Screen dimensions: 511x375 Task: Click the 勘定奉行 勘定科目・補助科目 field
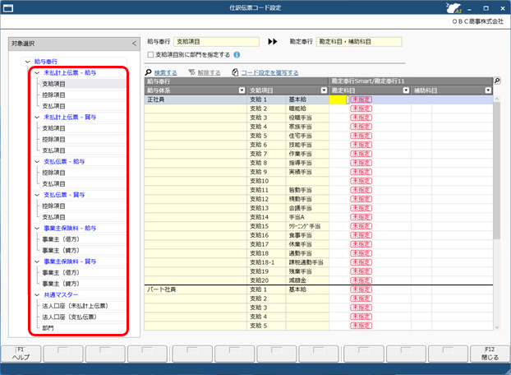tap(359, 42)
